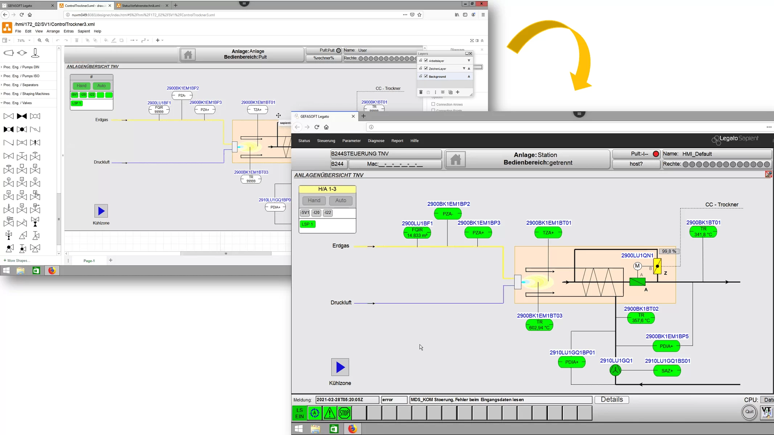Click the lock toggle for the Background layer
Viewport: 774px width, 435px height.
pyautogui.click(x=421, y=76)
